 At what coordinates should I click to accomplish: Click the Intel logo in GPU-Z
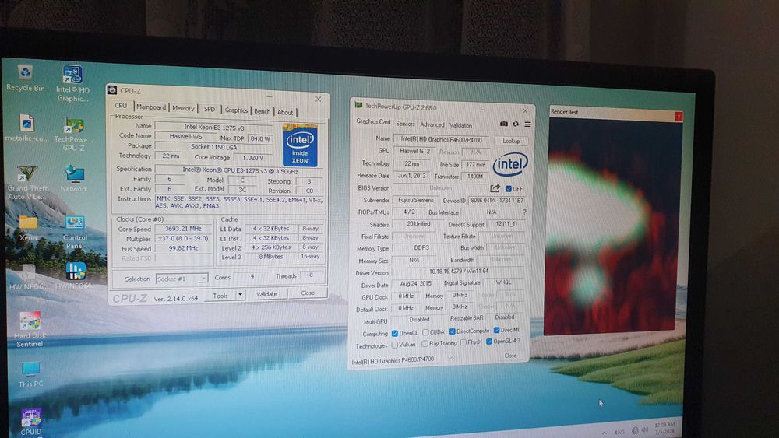510,165
